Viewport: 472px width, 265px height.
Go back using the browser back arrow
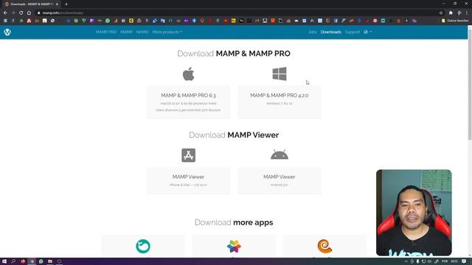click(x=5, y=13)
